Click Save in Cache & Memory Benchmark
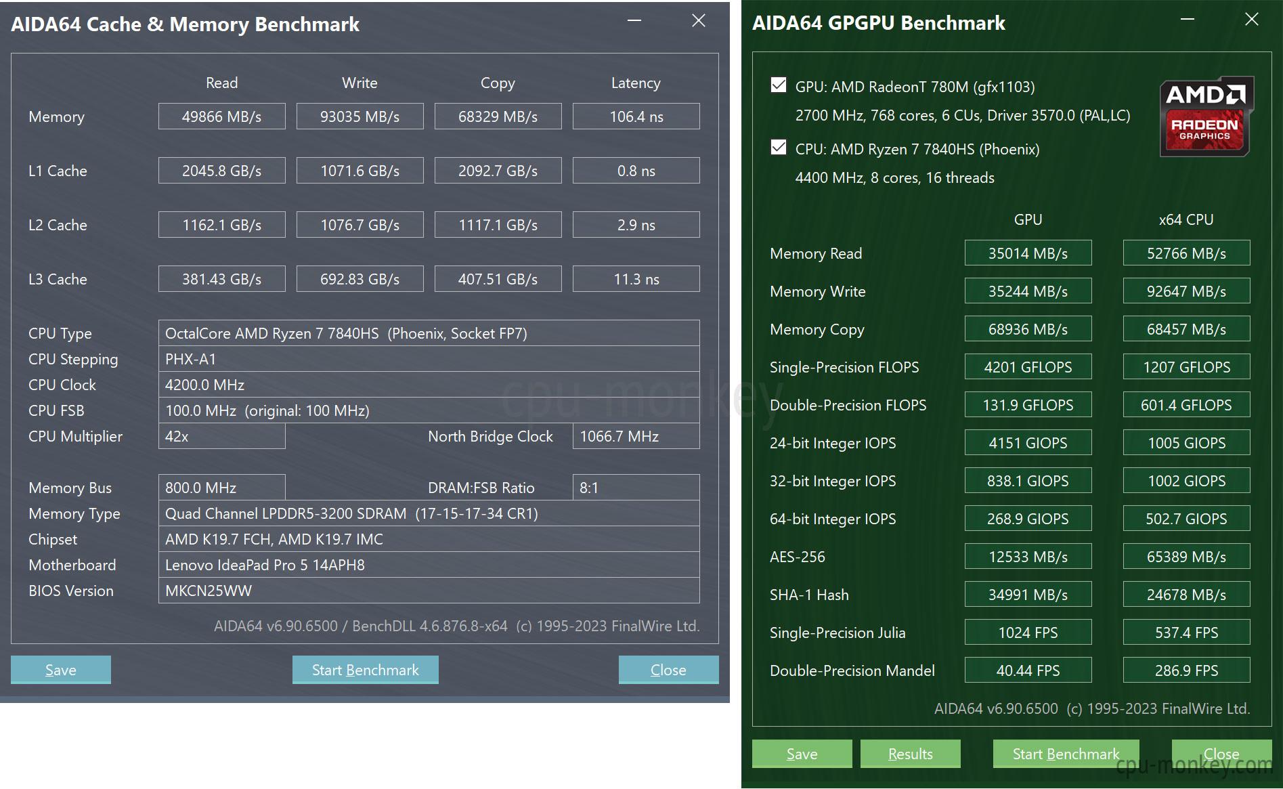Viewport: 1283px width, 789px height. point(61,670)
